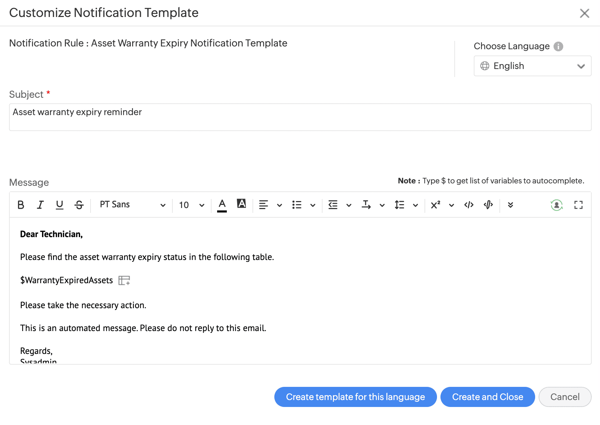Toggle underline formatting
This screenshot has height=425, width=600.
click(60, 205)
